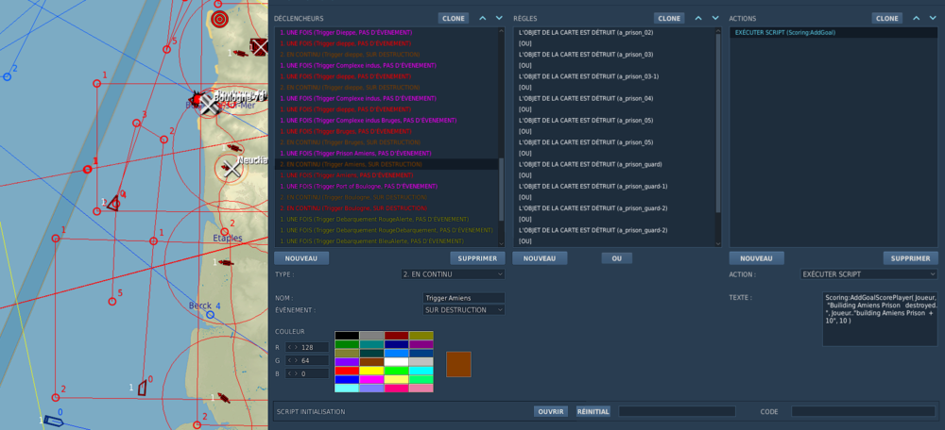Viewport: 945px width, 430px height.
Task: Move action down in Actions panel
Action: (x=933, y=18)
